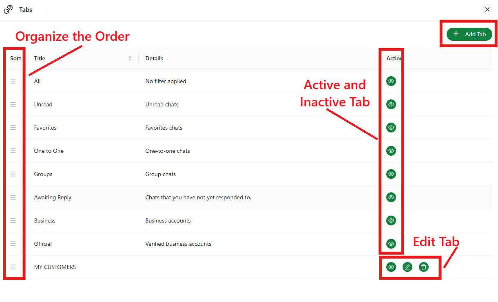This screenshot has width=498, height=302.
Task: Edit the MY CUSTOMERS tab with pencil icon
Action: (407, 267)
